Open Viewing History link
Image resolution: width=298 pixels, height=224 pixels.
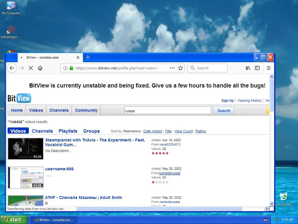[249, 100]
